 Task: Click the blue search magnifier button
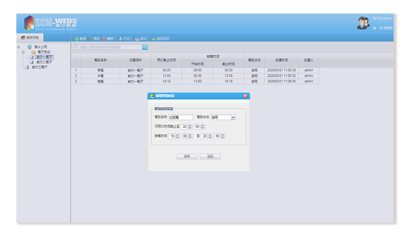(x=145, y=47)
